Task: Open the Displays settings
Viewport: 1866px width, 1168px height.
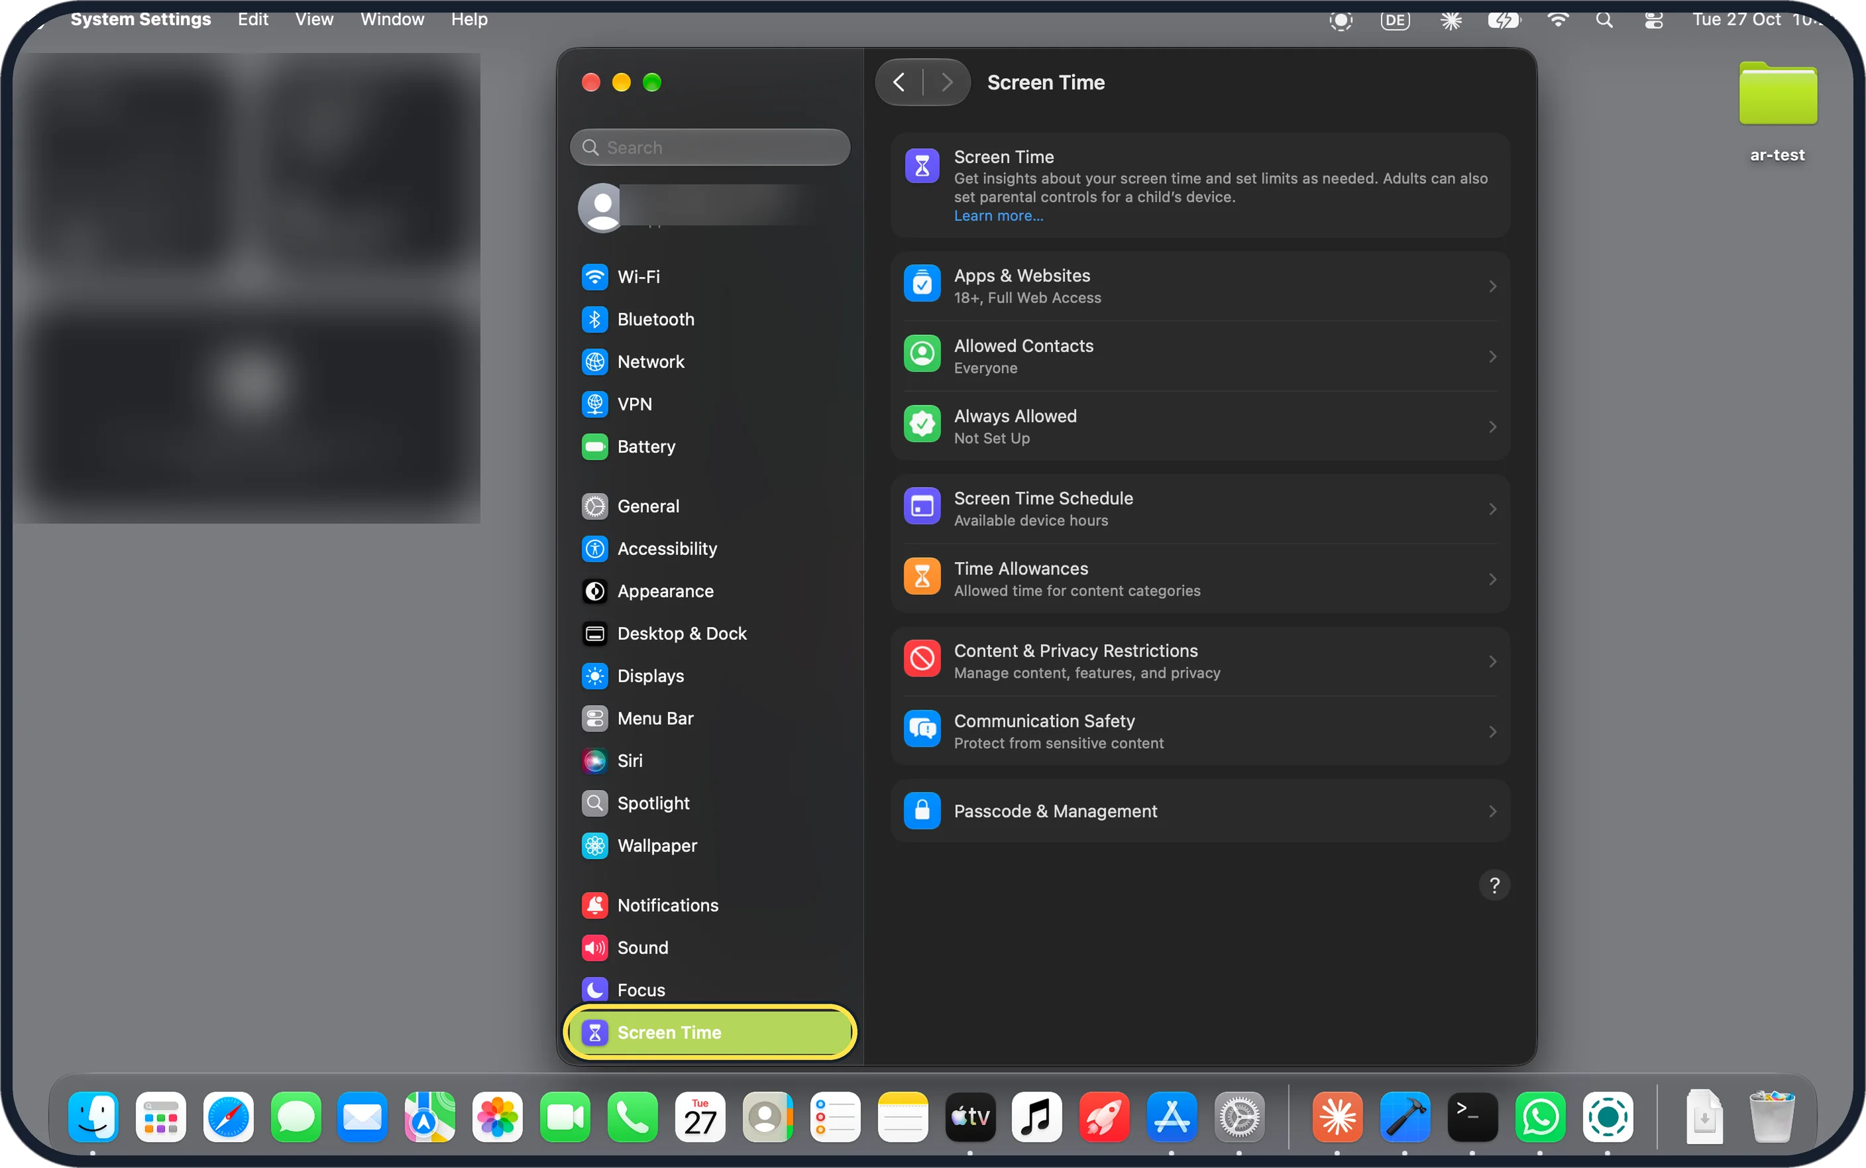Action: 709,676
